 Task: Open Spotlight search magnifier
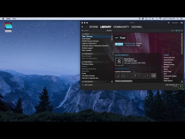pos(177,19)
